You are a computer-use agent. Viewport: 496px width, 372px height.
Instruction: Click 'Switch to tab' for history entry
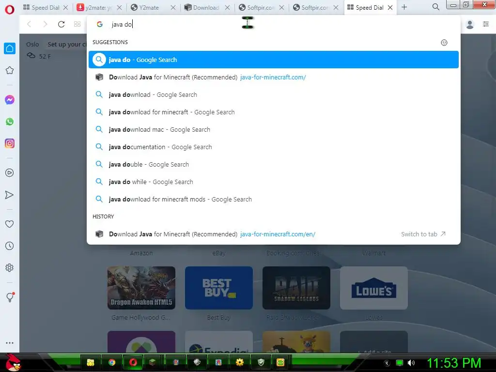(423, 234)
